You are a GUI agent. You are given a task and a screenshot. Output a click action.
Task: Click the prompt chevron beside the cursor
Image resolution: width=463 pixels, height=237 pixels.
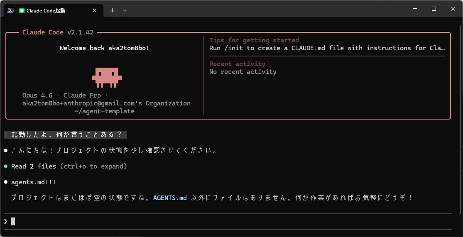(x=6, y=221)
